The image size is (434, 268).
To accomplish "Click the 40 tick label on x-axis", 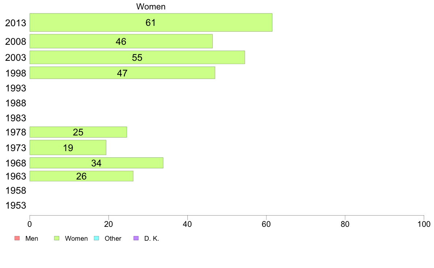I will click(x=187, y=224).
